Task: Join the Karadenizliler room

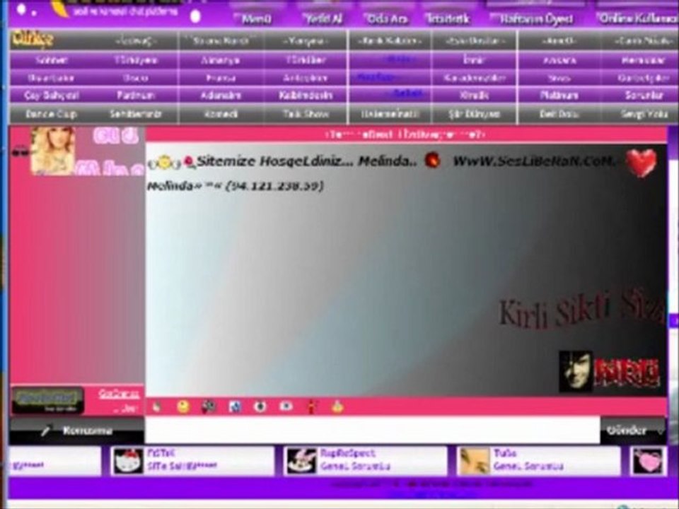Action: tap(474, 78)
